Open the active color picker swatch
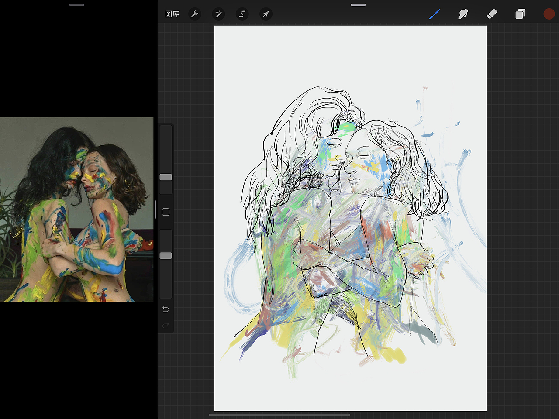The width and height of the screenshot is (559, 419). coord(549,14)
